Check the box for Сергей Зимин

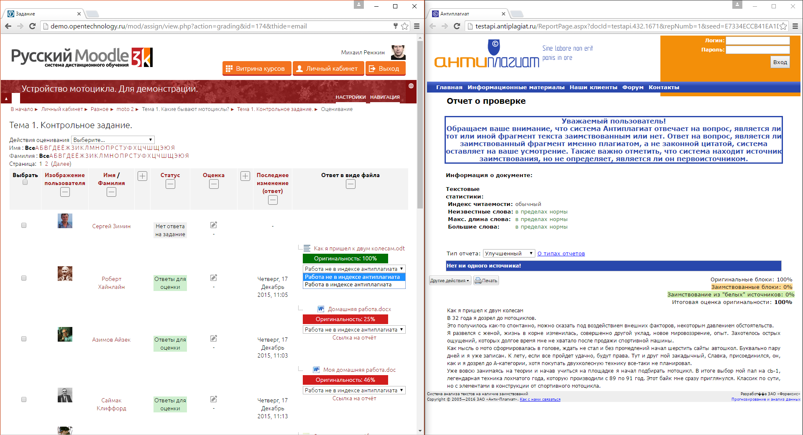pyautogui.click(x=24, y=225)
